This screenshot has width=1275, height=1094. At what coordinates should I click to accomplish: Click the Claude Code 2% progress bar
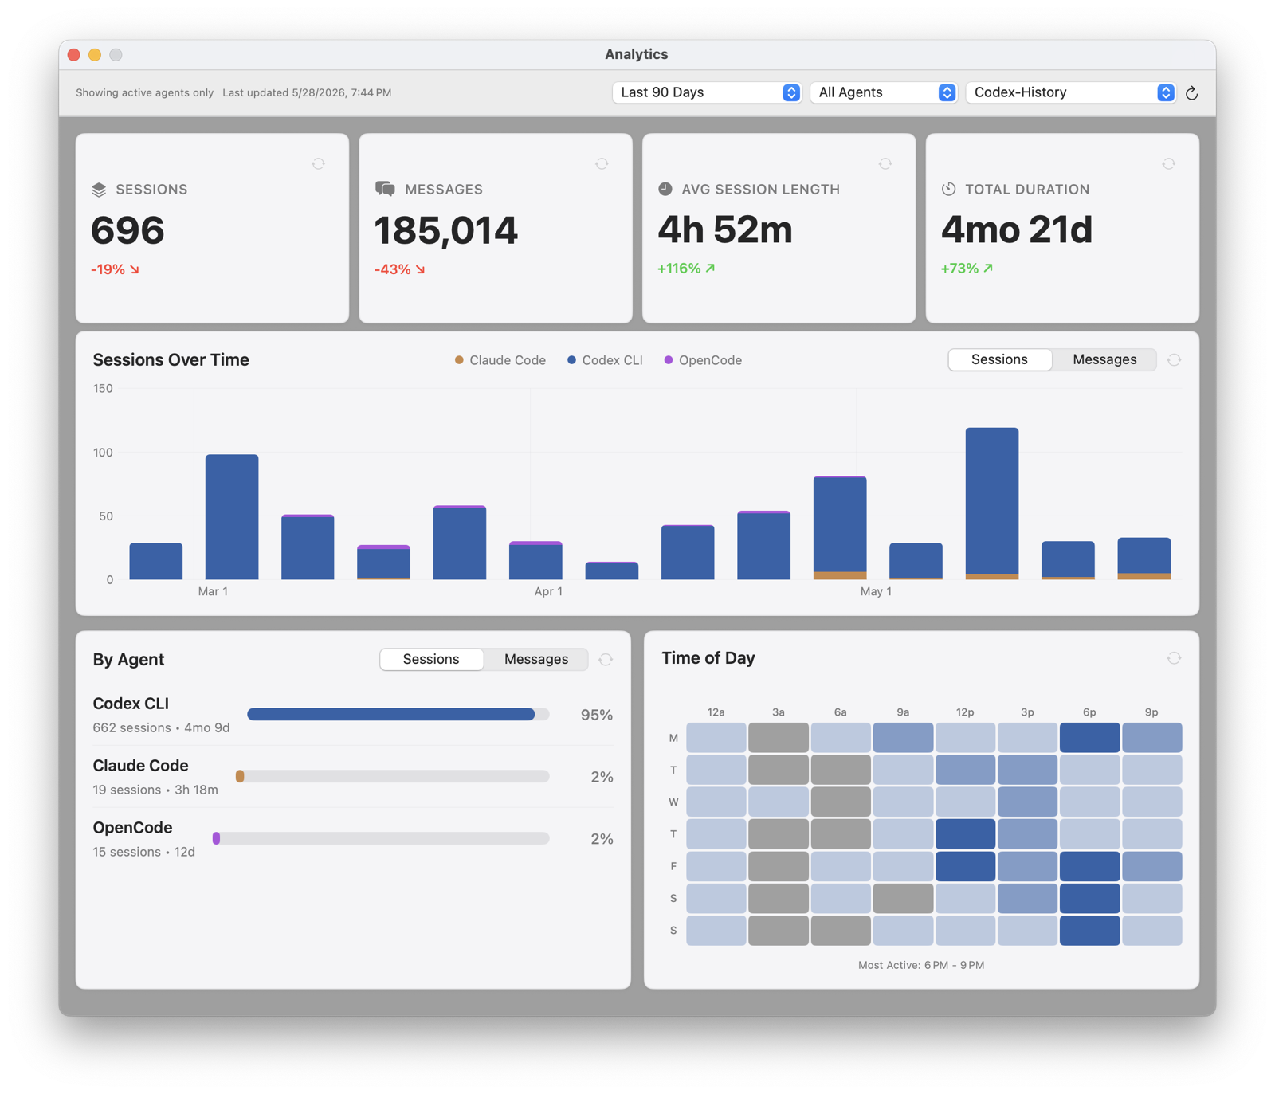point(393,776)
